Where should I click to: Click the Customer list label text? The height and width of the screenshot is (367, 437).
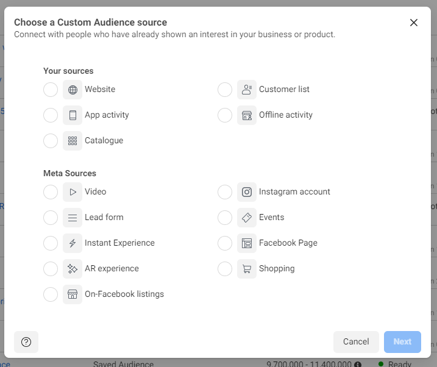pyautogui.click(x=284, y=90)
